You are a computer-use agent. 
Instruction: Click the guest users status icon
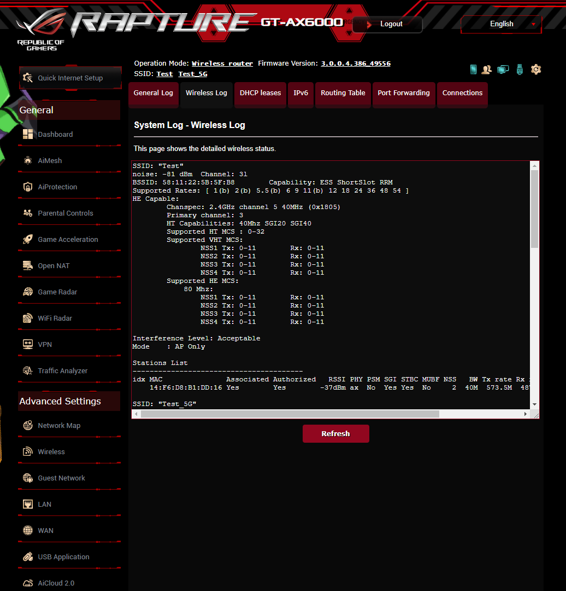(x=487, y=69)
